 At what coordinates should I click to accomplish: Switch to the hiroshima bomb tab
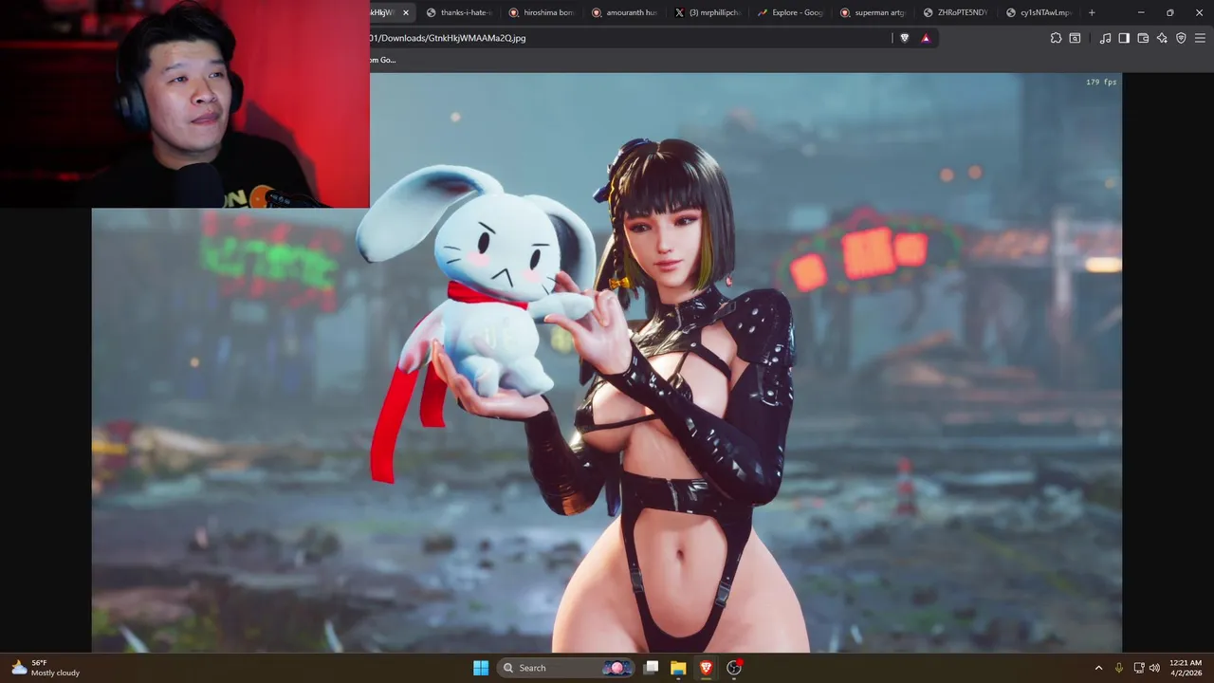click(542, 12)
